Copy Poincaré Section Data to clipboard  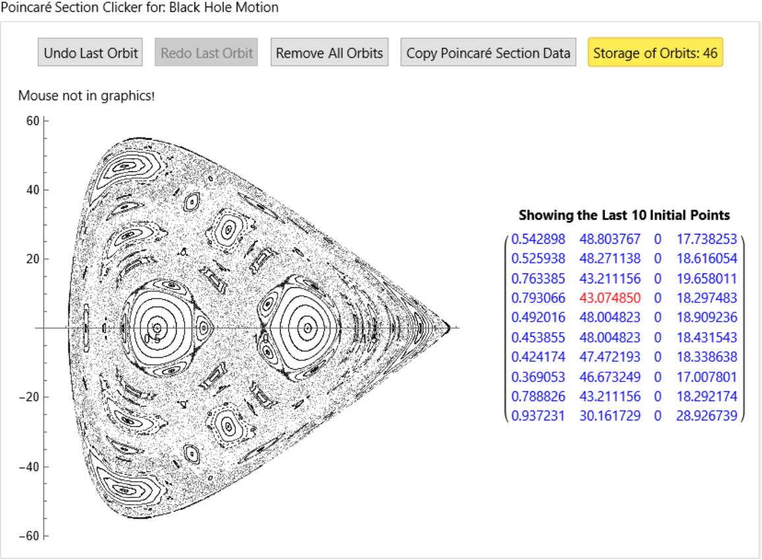488,53
